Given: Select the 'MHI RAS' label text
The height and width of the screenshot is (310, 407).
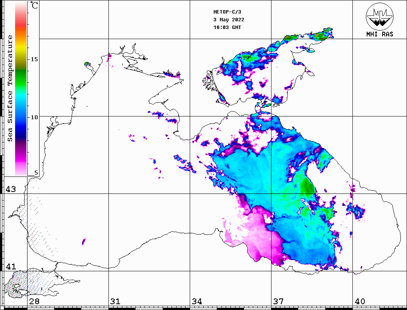Looking at the screenshot, I should tap(380, 34).
